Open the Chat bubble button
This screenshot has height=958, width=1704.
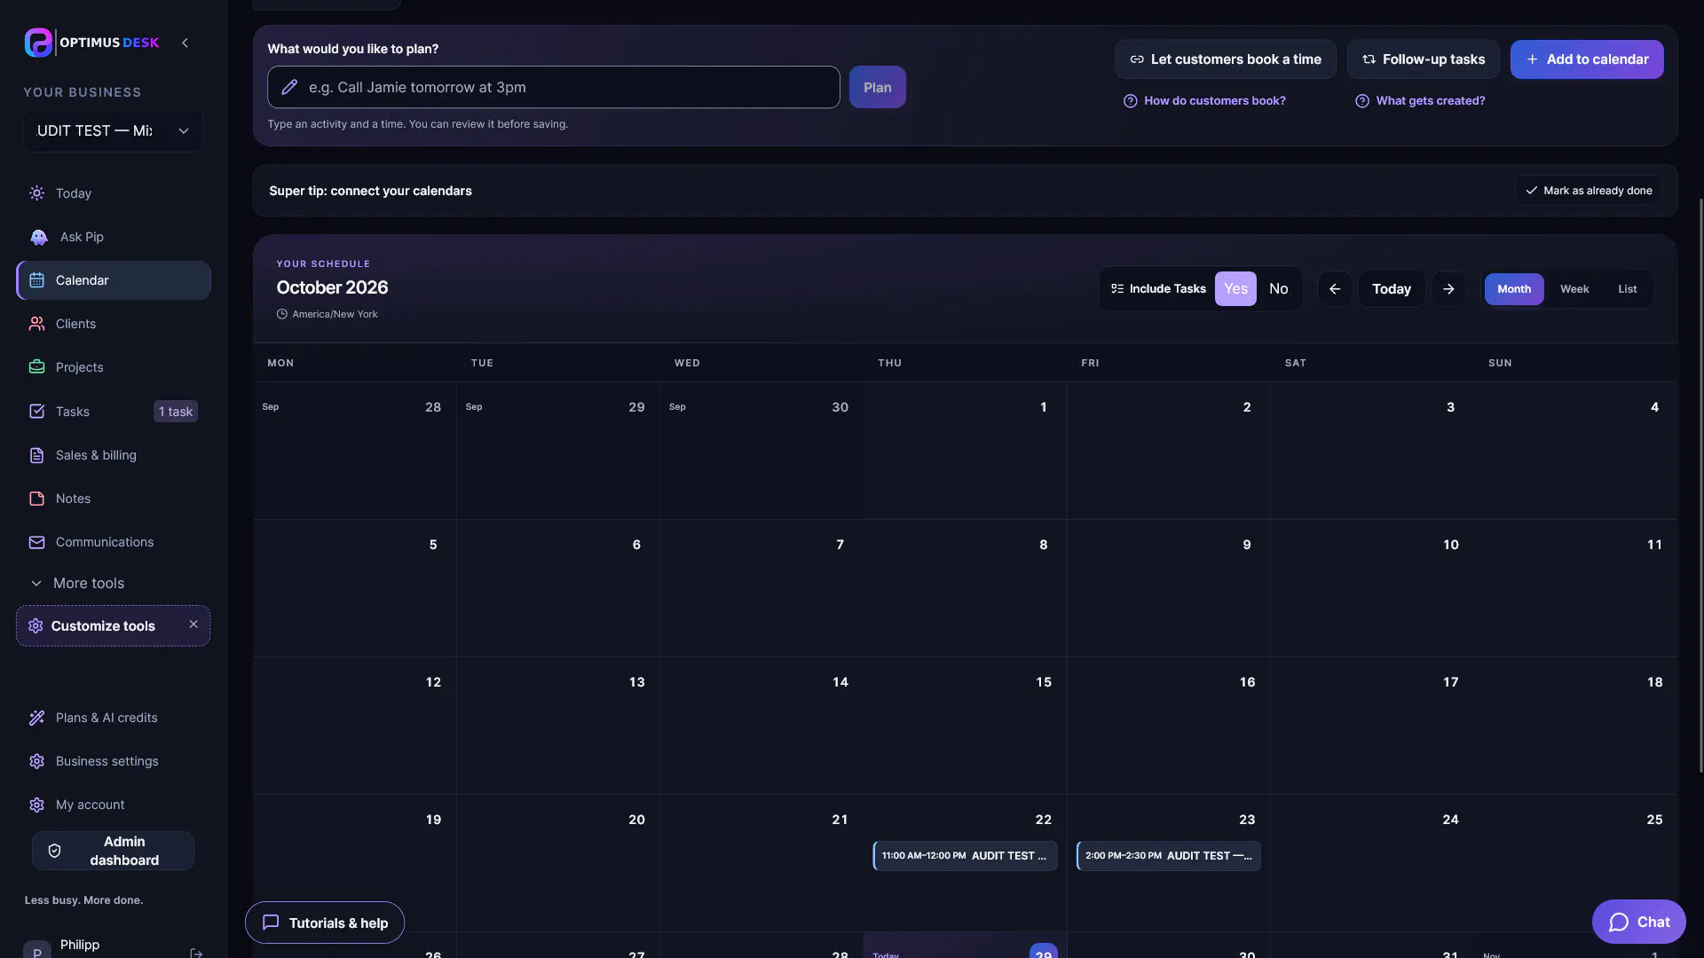pyautogui.click(x=1638, y=922)
